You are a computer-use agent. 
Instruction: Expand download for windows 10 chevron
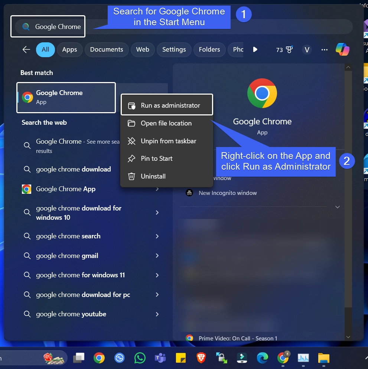157,212
